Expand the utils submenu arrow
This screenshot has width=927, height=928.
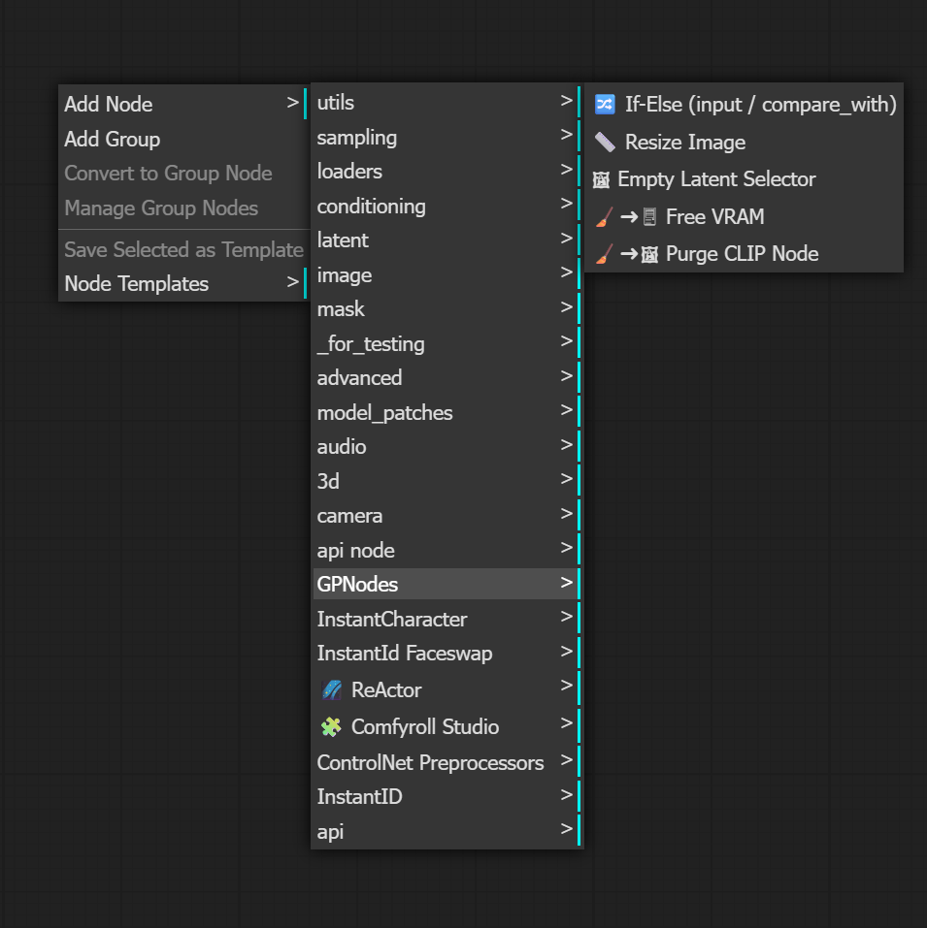(566, 101)
